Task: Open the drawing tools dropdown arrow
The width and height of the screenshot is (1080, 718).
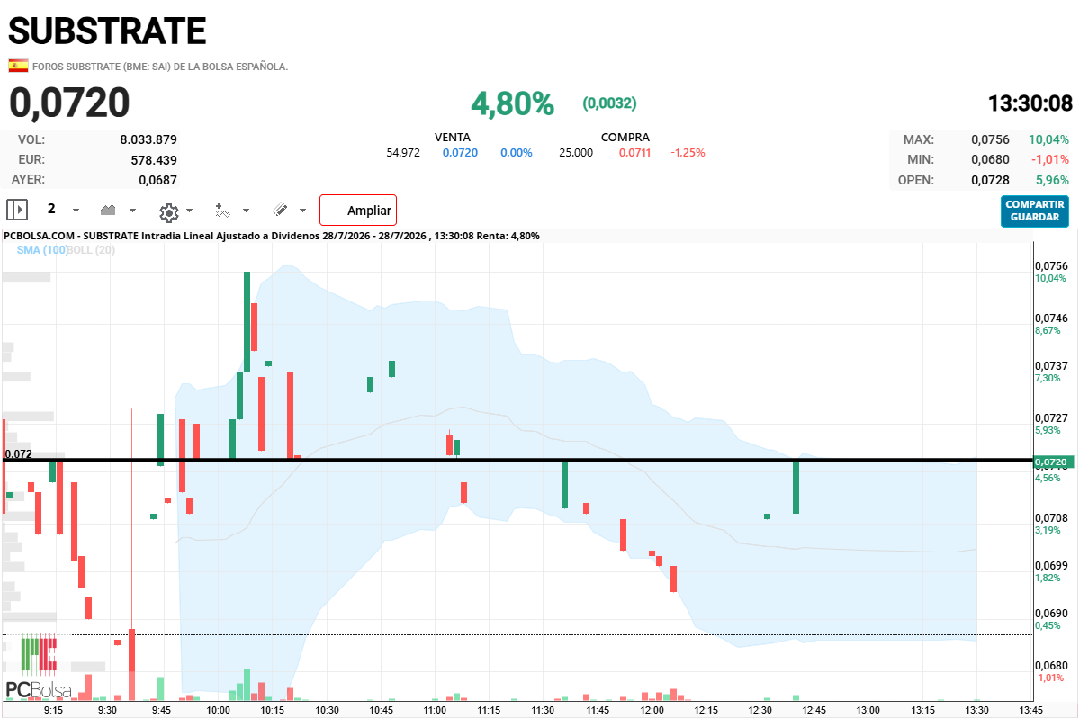Action: [302, 211]
